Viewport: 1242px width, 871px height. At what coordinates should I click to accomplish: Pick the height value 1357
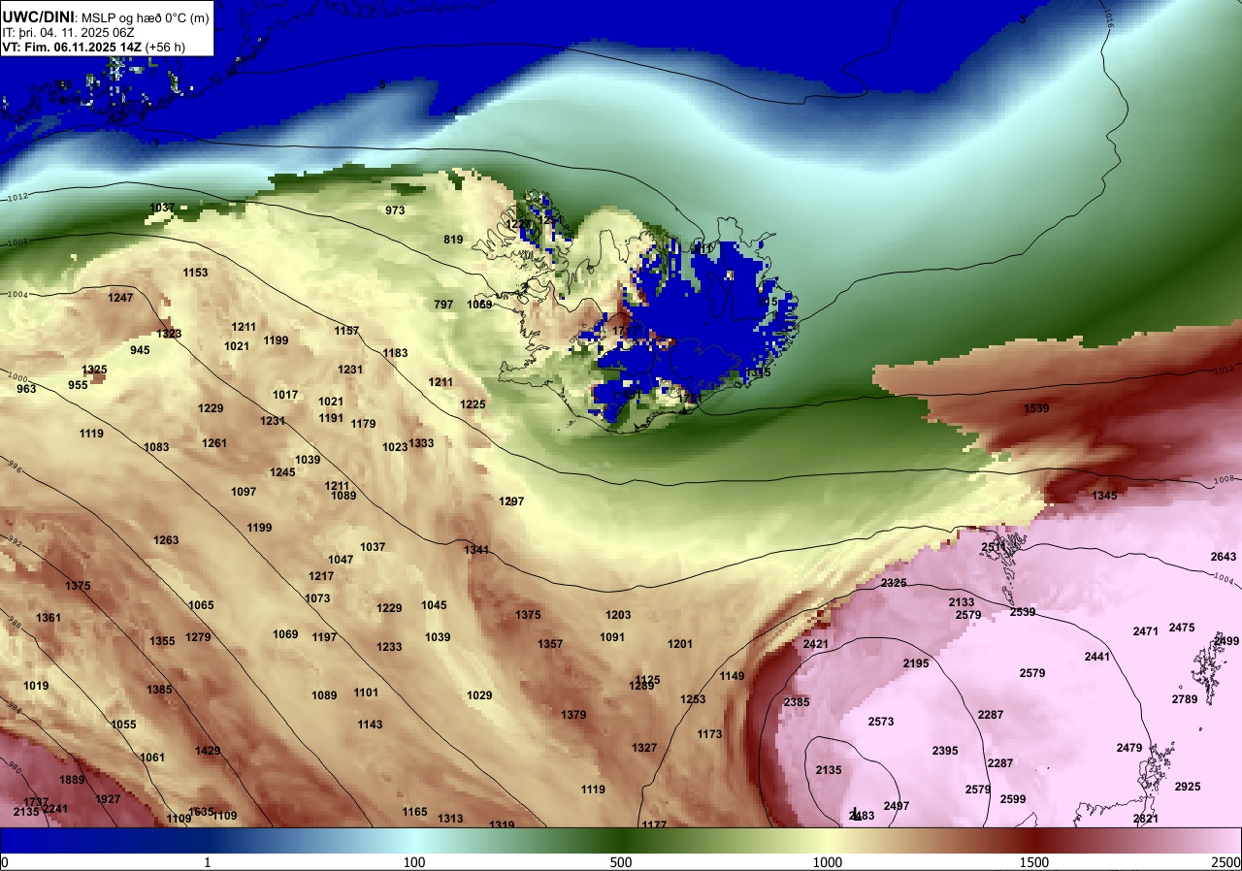pos(550,644)
